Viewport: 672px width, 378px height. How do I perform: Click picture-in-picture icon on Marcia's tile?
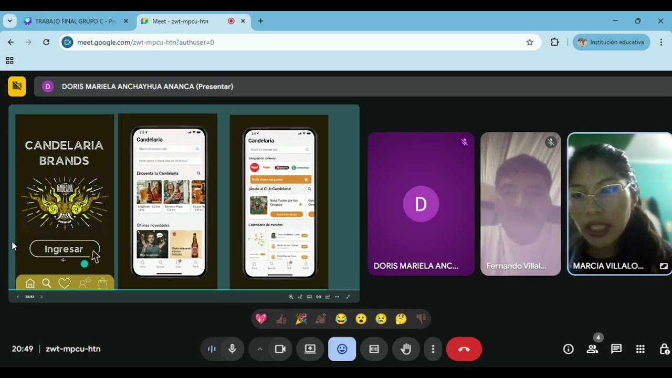click(x=664, y=266)
